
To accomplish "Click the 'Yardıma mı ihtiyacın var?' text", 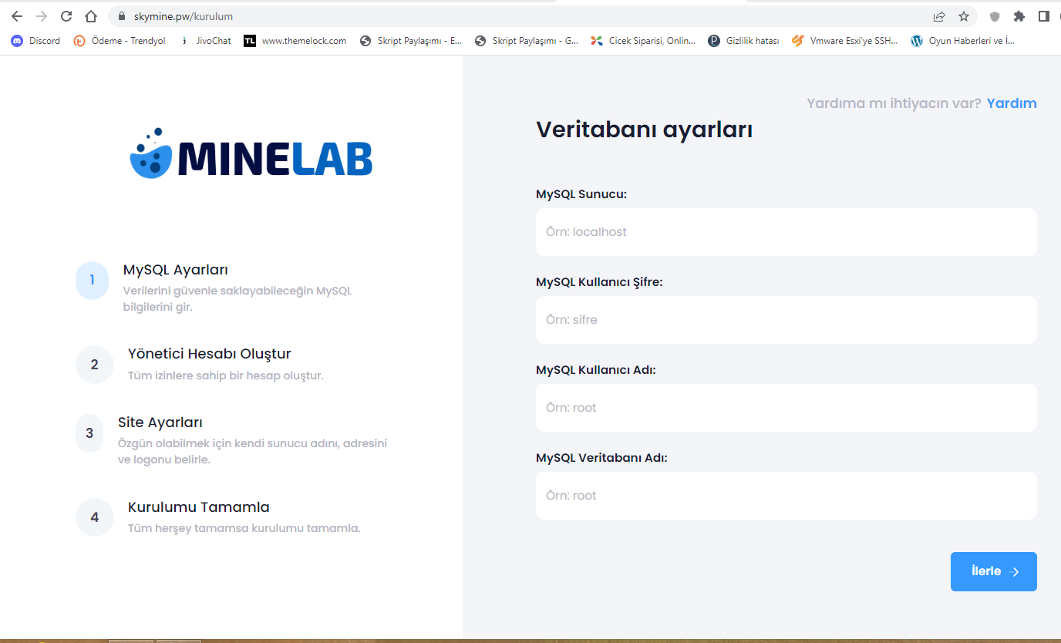I will (x=894, y=103).
